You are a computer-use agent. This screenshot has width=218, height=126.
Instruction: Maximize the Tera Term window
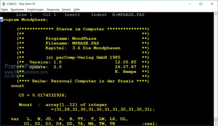(x=201, y=4)
